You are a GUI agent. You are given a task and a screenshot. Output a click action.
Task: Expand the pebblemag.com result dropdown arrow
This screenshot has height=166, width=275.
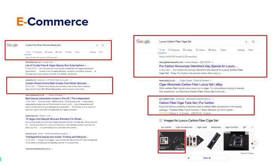(52, 116)
